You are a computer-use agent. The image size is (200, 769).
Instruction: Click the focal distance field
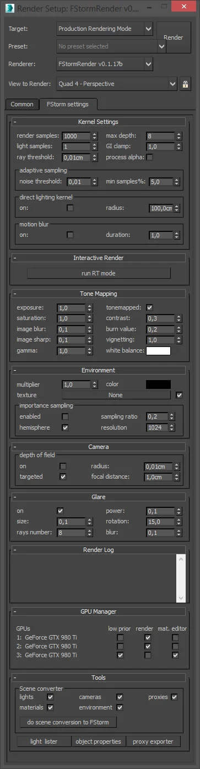pyautogui.click(x=158, y=477)
